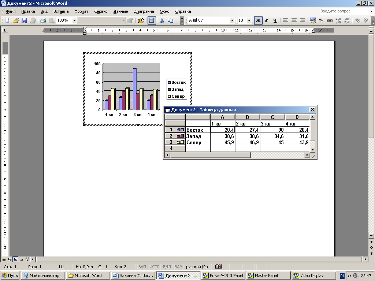This screenshot has width=375, height=281.
Task: Decrease decimal places
Action: point(347,20)
